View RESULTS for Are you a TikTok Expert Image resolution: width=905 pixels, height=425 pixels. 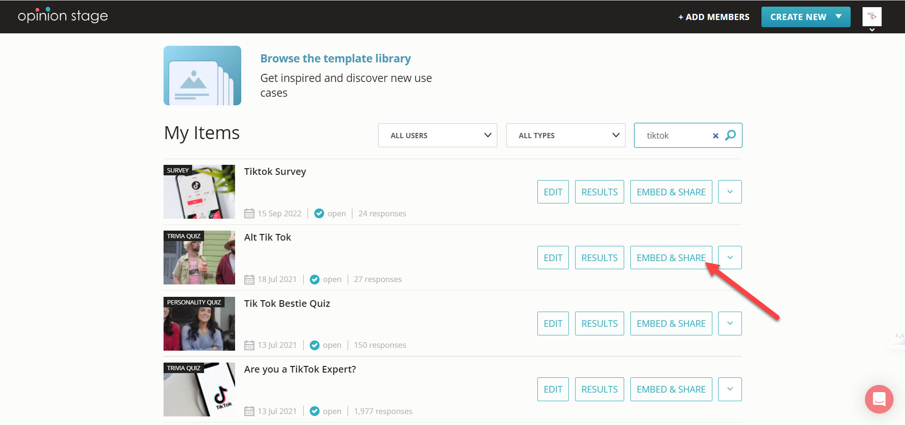click(599, 389)
